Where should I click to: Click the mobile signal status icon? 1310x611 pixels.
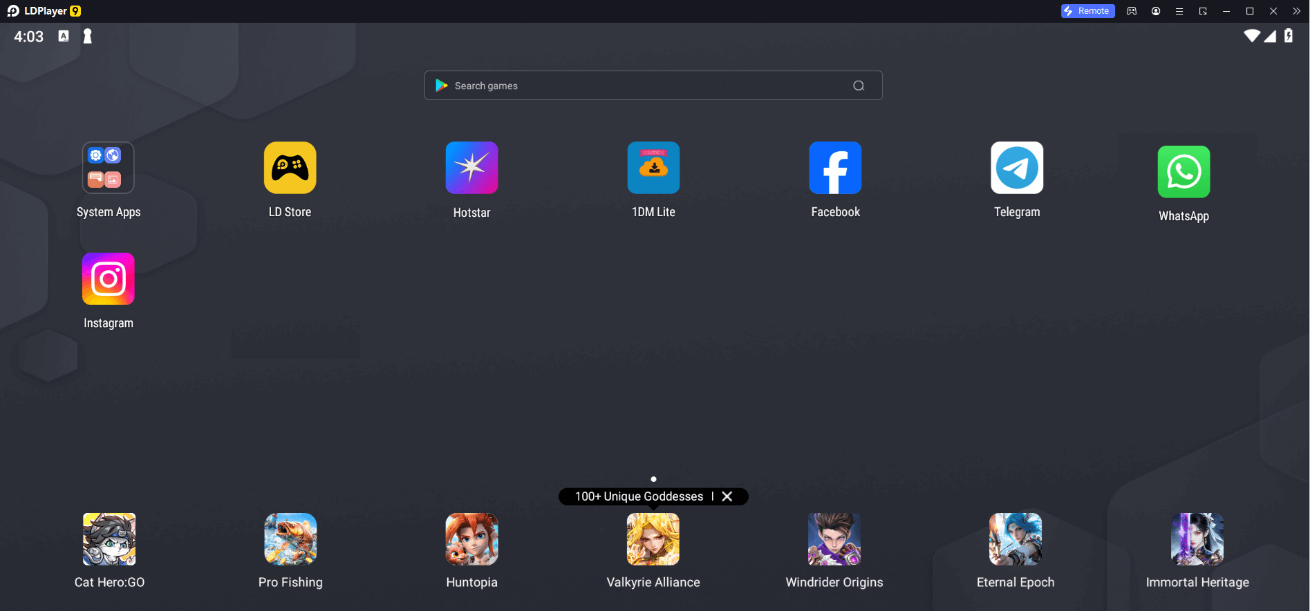click(x=1270, y=36)
